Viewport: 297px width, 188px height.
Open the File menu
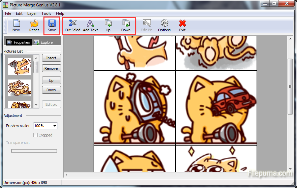8,13
